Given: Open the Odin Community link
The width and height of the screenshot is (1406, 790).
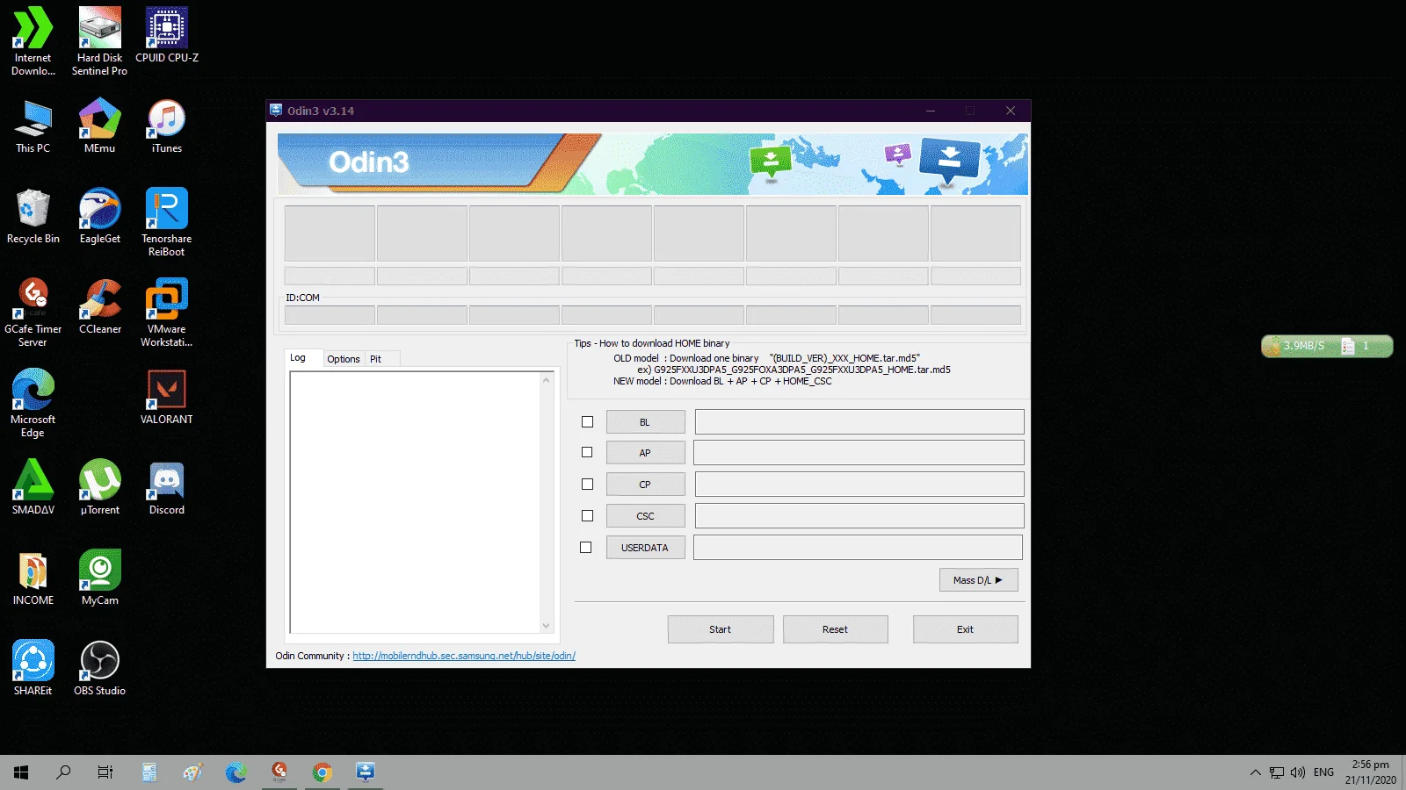Looking at the screenshot, I should point(464,656).
